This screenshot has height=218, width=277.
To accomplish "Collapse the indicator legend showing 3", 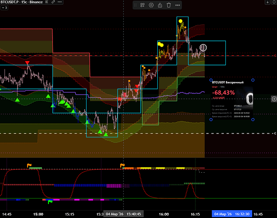I will coord(3,9).
